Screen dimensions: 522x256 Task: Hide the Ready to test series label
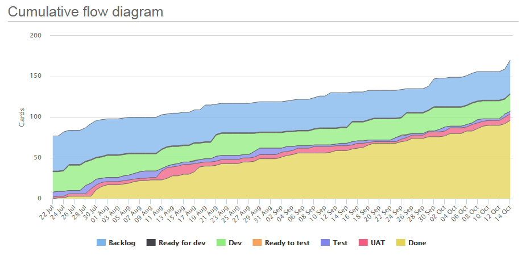(x=287, y=243)
